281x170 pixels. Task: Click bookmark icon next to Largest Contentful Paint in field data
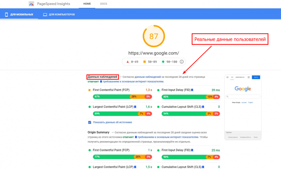(x=135, y=107)
